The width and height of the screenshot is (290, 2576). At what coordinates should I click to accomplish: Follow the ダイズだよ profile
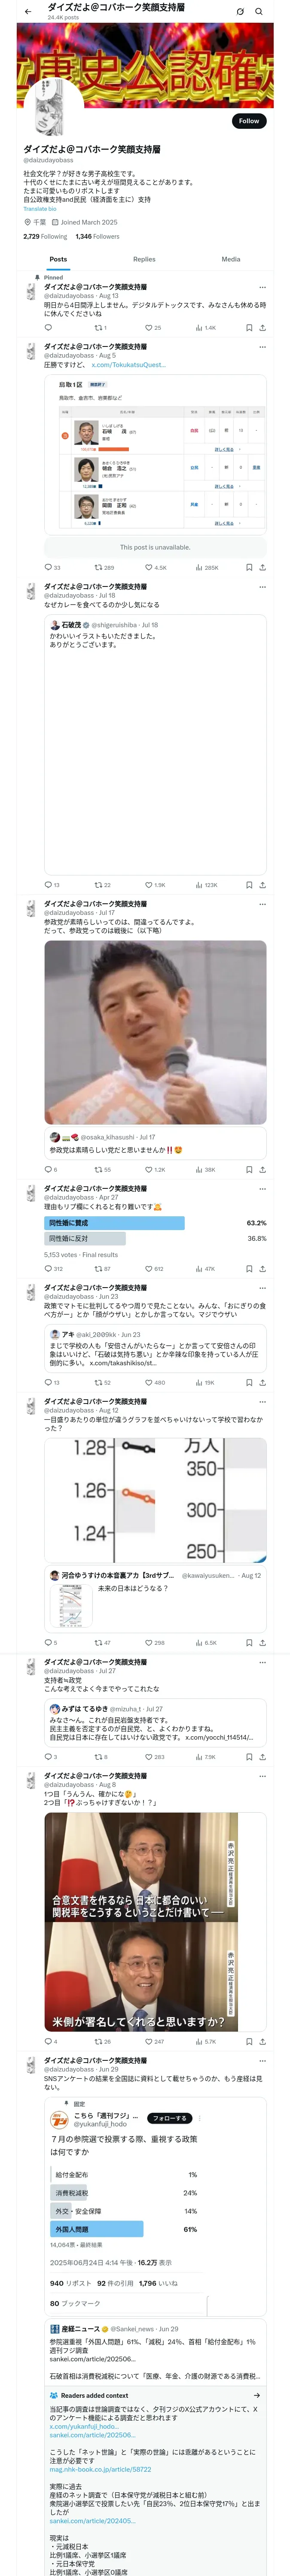click(248, 121)
